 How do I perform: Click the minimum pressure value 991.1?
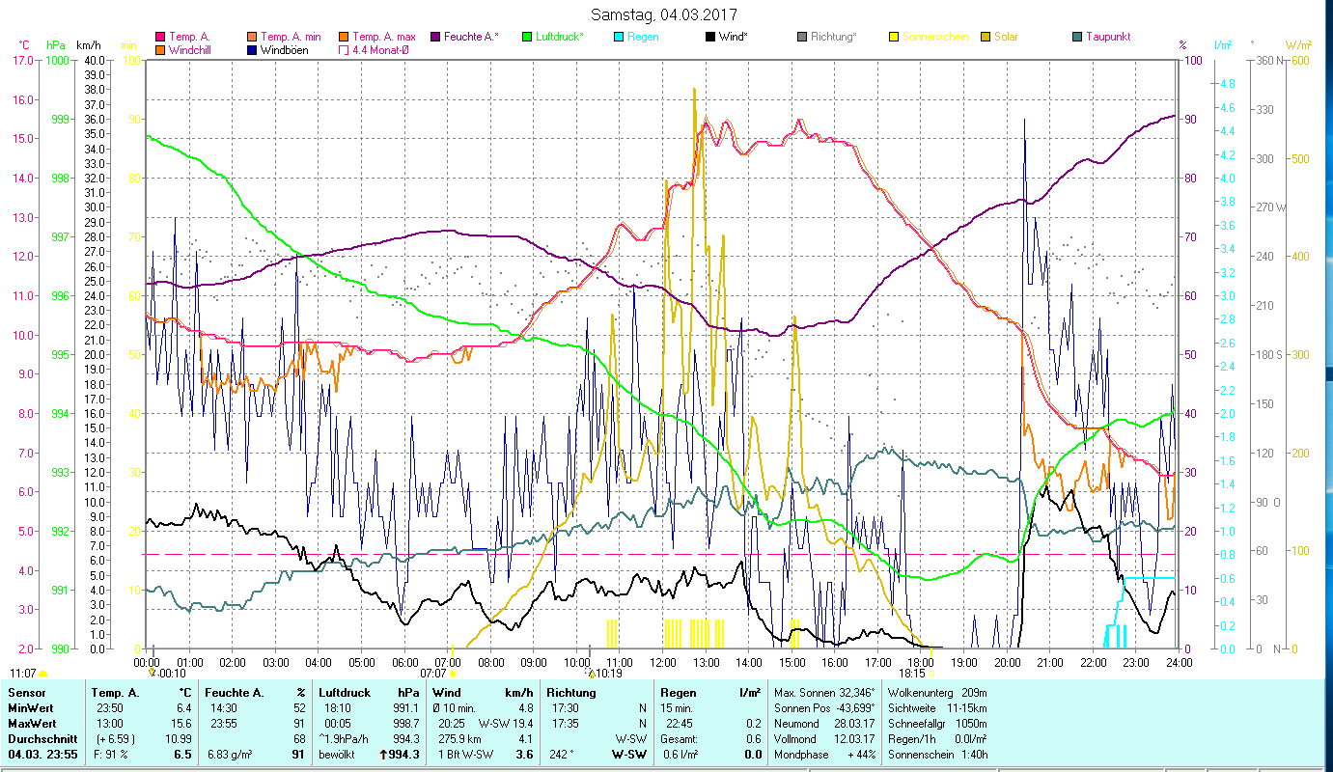407,708
